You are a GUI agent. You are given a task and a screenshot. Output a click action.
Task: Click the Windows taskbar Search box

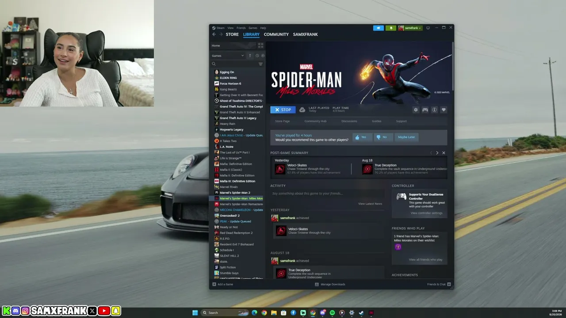(226, 313)
